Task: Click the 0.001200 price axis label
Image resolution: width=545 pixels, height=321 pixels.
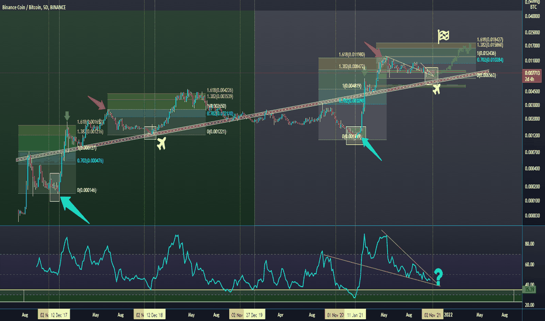Action: click(x=532, y=135)
